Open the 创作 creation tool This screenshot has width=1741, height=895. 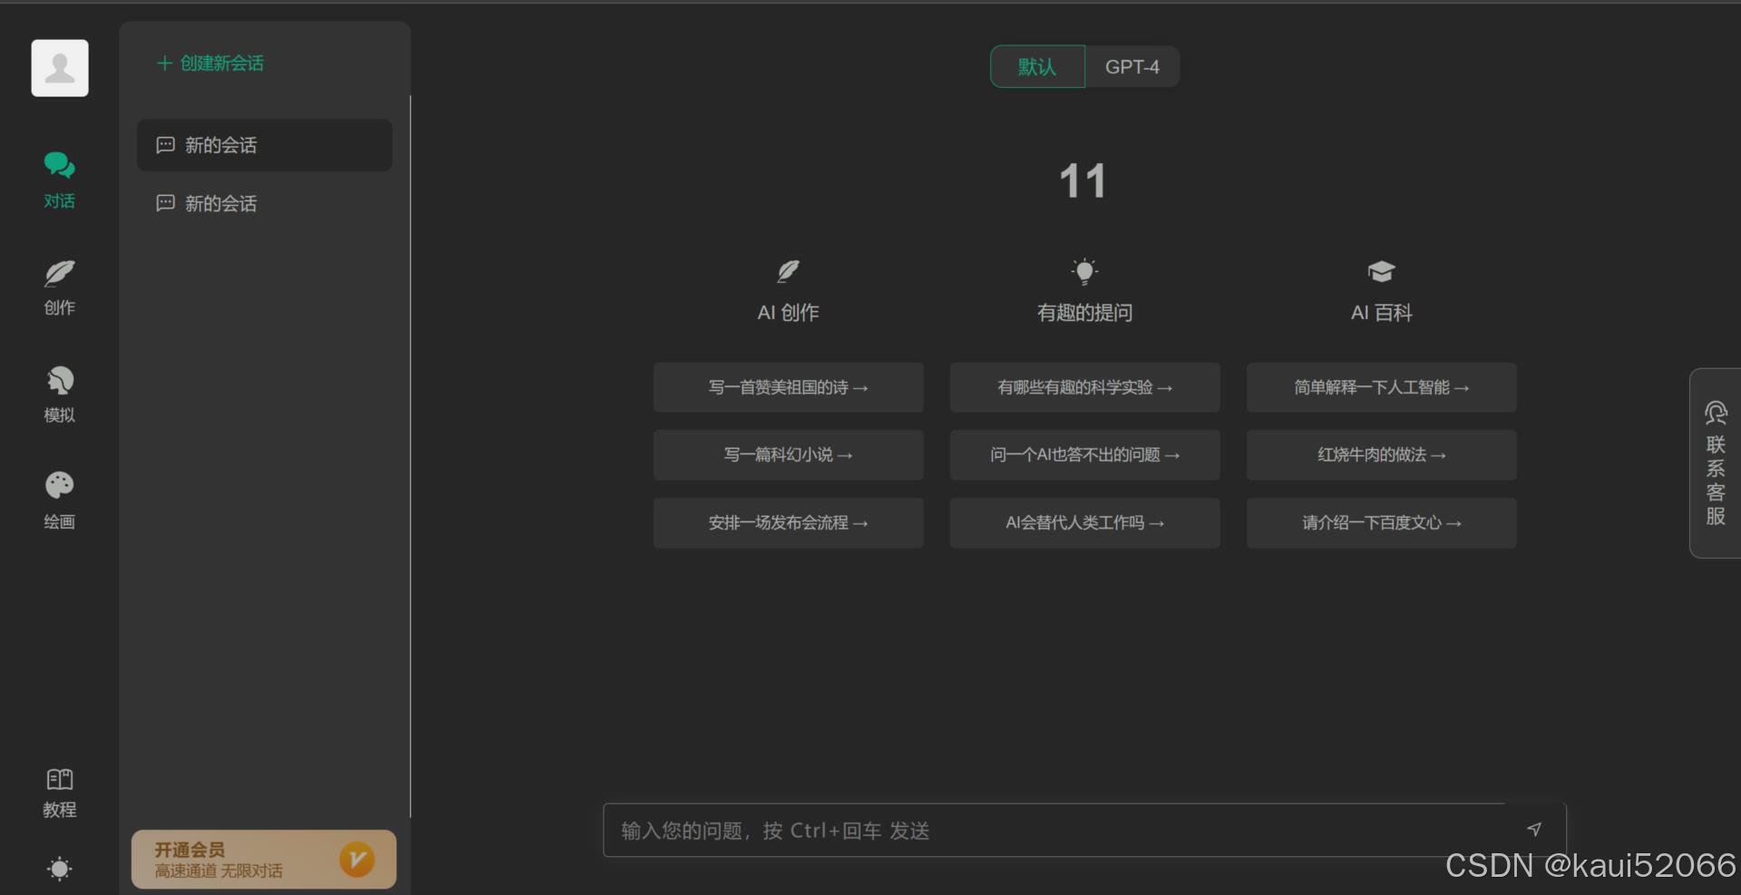click(59, 286)
